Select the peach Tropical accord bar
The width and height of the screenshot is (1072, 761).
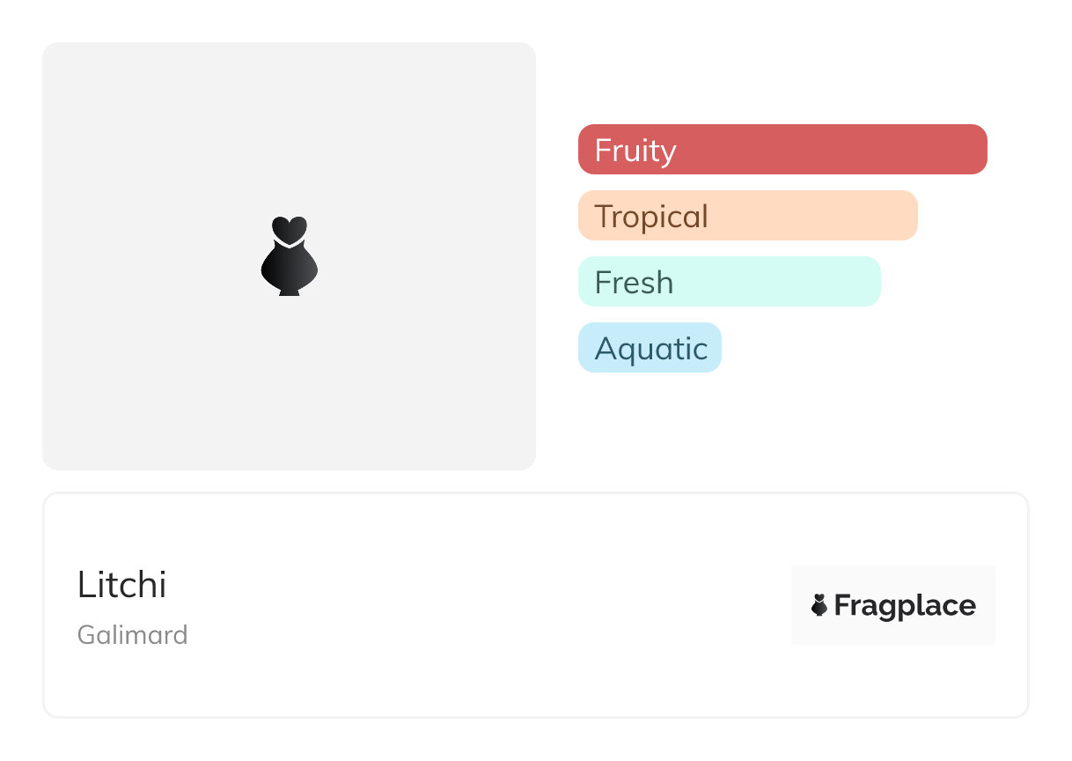pyautogui.click(x=747, y=216)
